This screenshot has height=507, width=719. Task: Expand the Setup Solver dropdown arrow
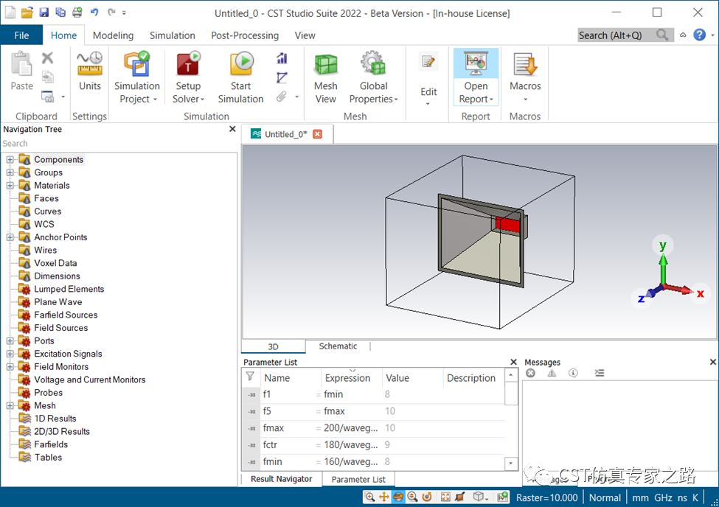(x=202, y=99)
